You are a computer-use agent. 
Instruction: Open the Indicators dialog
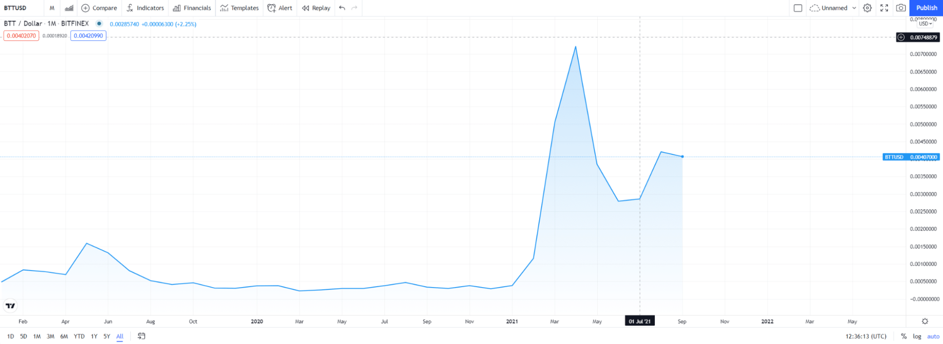pyautogui.click(x=145, y=8)
